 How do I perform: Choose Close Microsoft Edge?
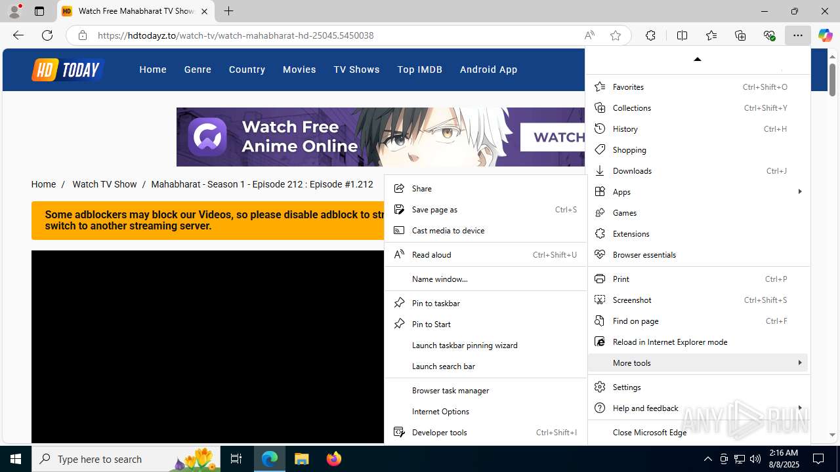point(699,432)
